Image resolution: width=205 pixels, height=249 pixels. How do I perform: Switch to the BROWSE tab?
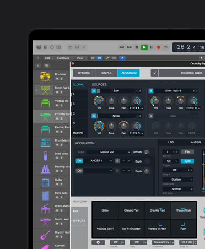click(84, 73)
